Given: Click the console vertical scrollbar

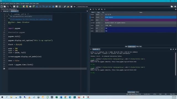Looking at the screenshot, I should [x=176, y=64].
